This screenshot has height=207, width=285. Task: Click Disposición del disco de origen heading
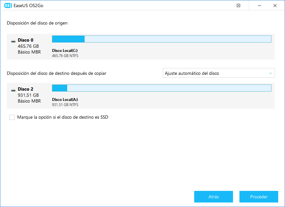coord(37,23)
